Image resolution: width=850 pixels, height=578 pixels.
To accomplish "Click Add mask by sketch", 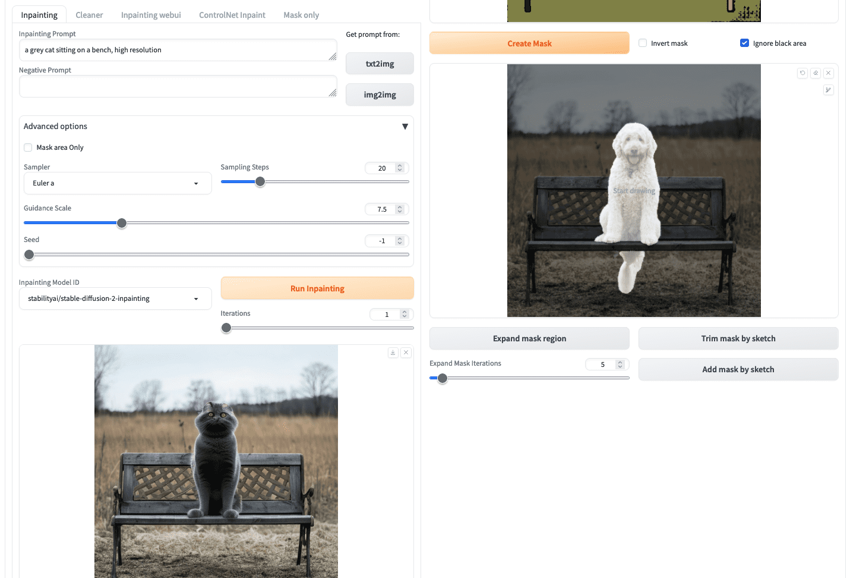I will coord(738,369).
